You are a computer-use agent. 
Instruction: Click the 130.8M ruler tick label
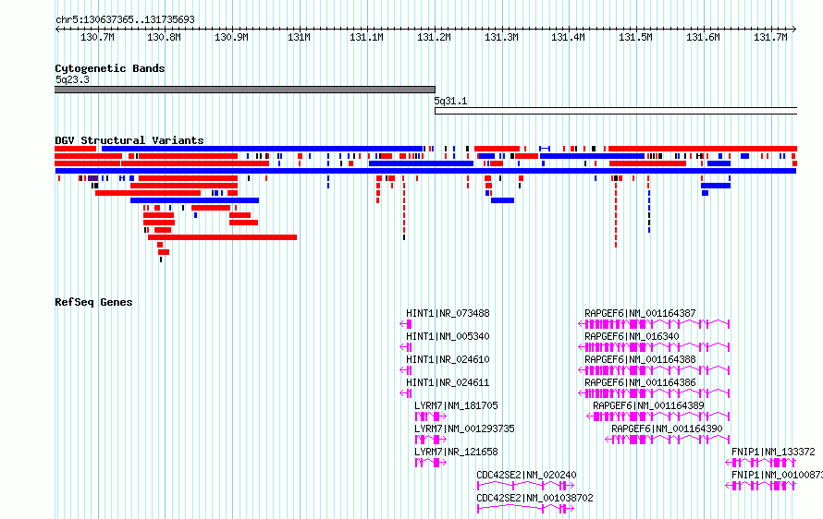164,37
